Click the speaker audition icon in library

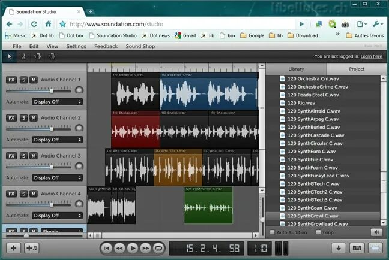(x=376, y=232)
